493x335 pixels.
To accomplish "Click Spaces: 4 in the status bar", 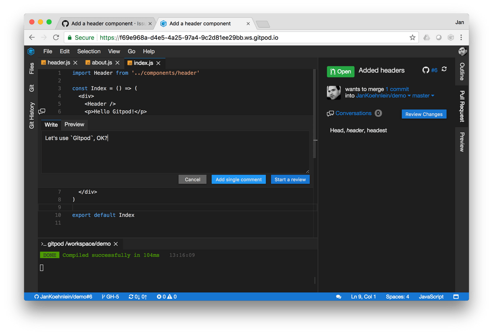I will [397, 297].
